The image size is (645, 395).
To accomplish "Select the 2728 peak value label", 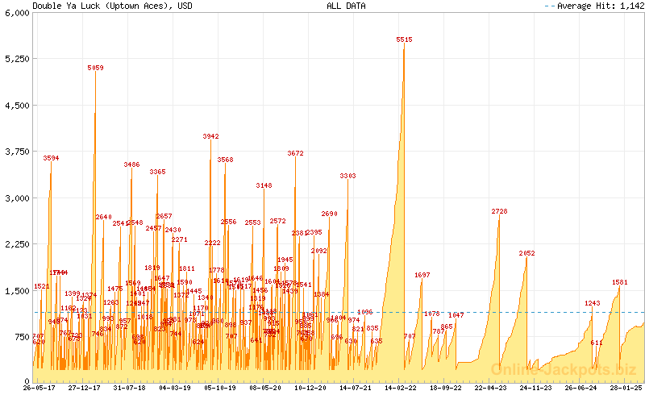I will pos(499,211).
